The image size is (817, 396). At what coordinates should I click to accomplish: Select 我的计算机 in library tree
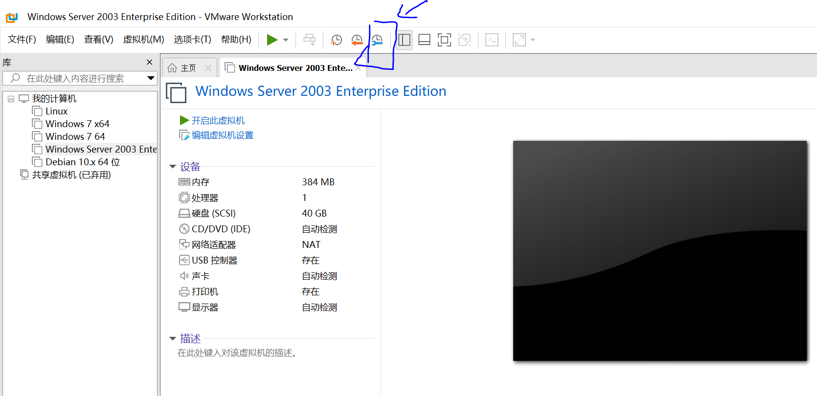point(54,99)
